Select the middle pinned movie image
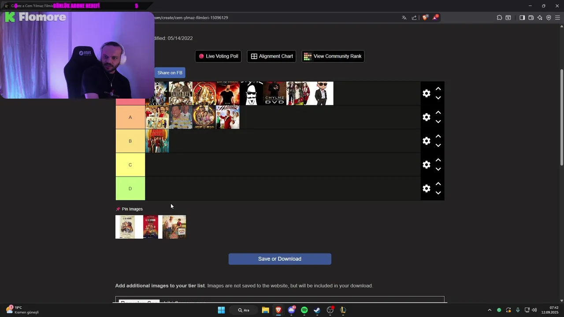Screen dimensions: 564x317 (x=151, y=227)
